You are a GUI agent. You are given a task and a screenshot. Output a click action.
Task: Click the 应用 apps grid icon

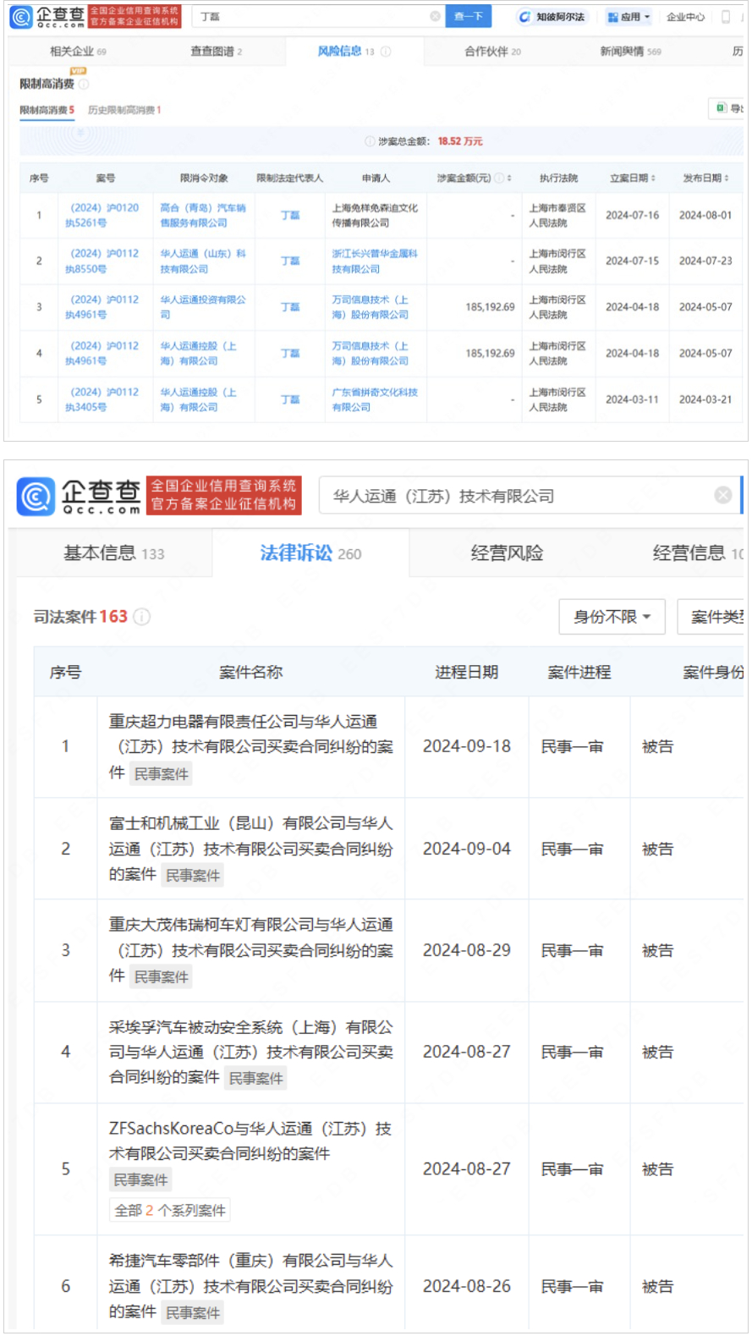(x=613, y=17)
